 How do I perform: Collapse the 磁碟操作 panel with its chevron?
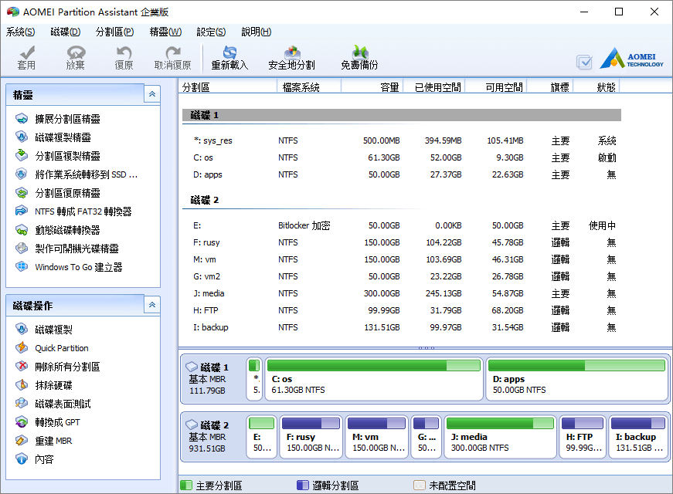(x=152, y=305)
